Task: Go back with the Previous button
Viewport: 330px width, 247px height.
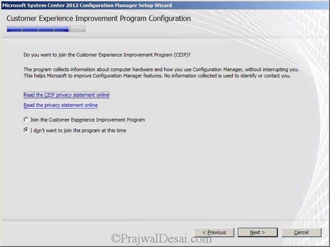Action: (x=214, y=232)
